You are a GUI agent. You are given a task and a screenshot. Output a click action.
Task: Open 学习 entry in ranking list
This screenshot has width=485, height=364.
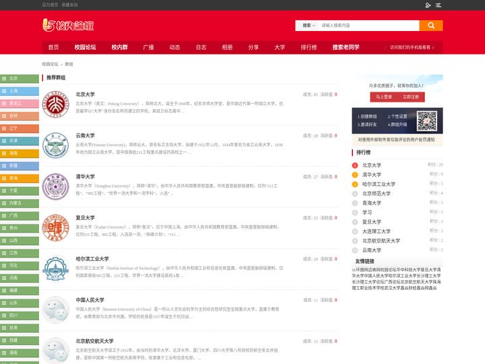tap(367, 212)
